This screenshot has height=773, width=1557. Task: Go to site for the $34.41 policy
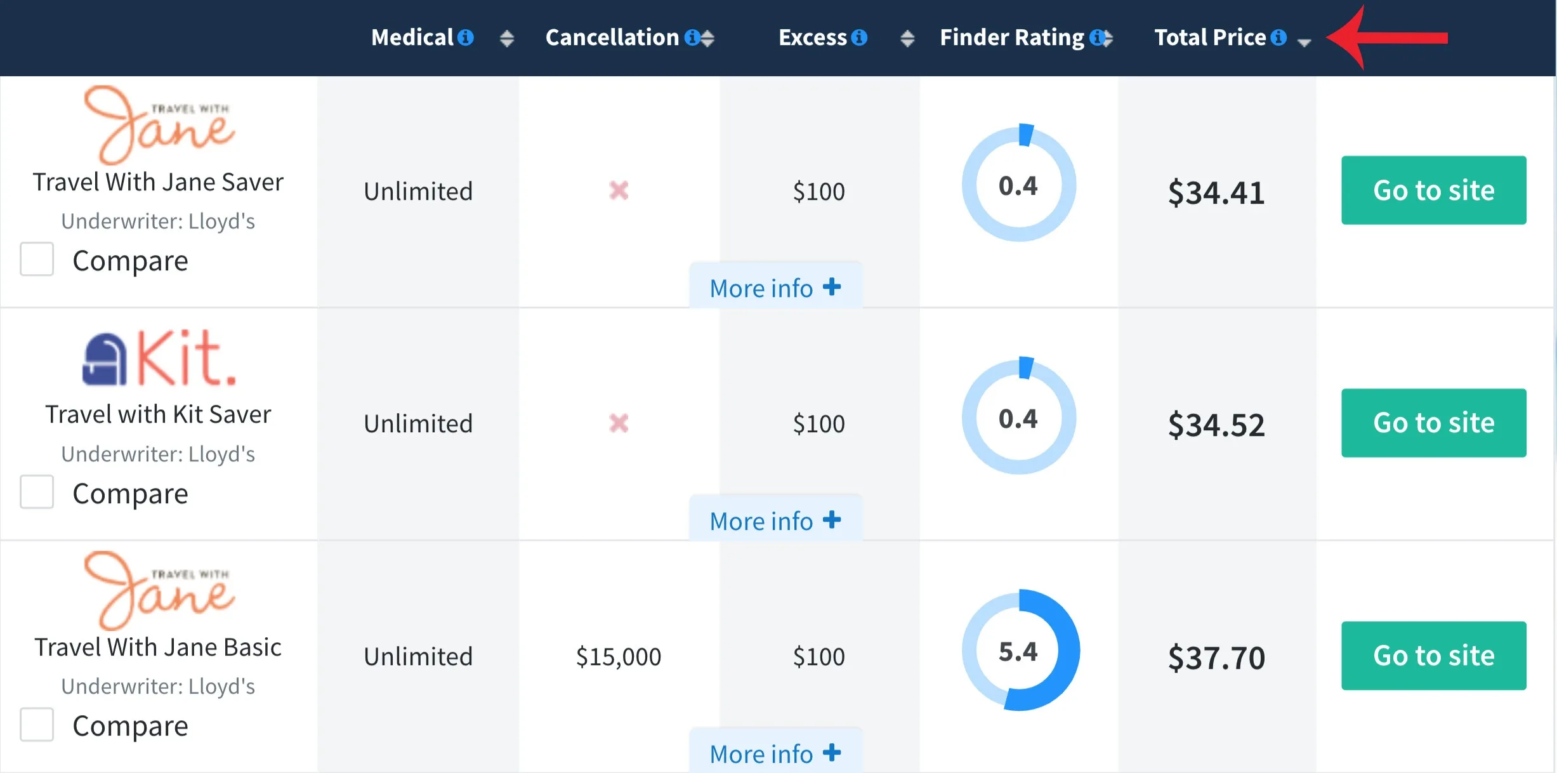point(1433,190)
